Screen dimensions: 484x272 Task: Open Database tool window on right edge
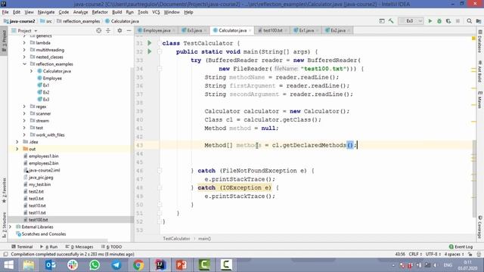479,42
